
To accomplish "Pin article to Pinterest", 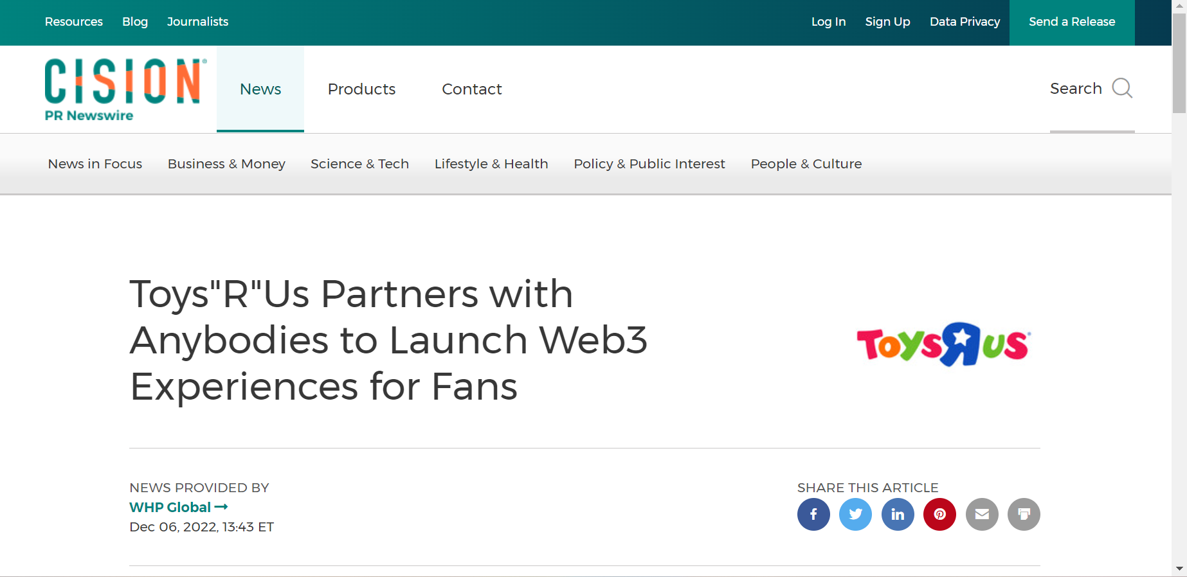I will tap(939, 515).
